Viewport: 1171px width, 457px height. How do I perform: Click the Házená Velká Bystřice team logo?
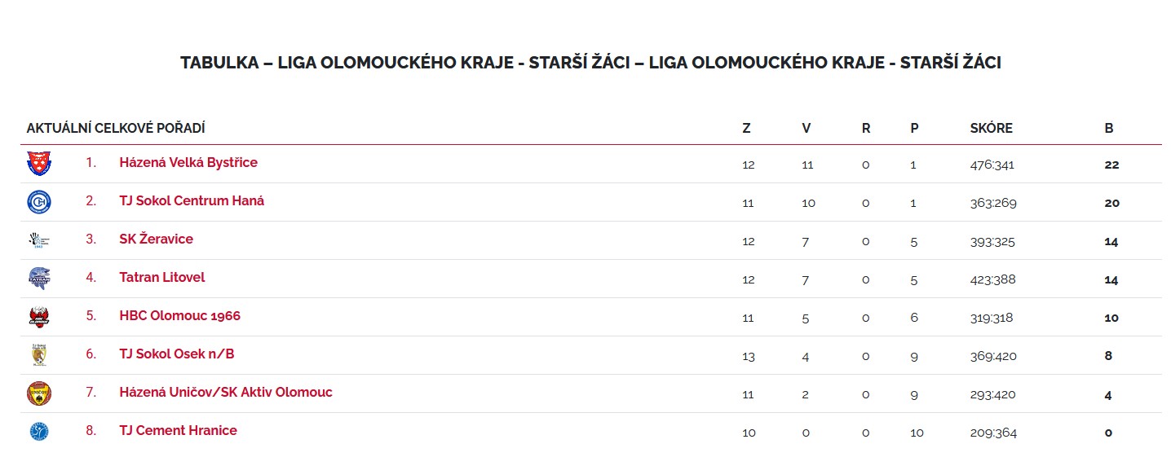[x=38, y=164]
